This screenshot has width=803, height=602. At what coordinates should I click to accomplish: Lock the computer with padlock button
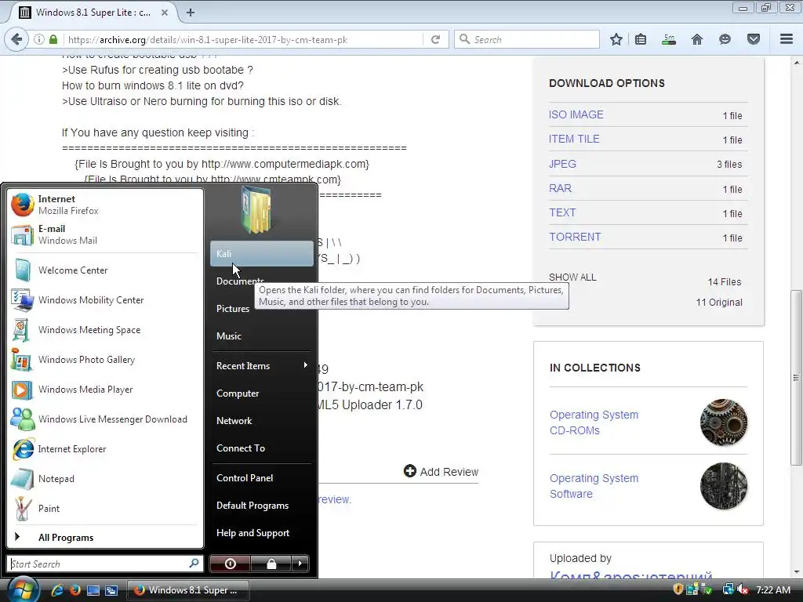271,564
